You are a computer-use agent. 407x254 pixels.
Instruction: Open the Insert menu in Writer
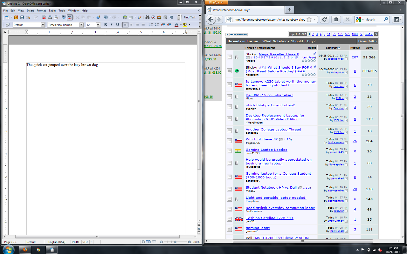[30, 11]
